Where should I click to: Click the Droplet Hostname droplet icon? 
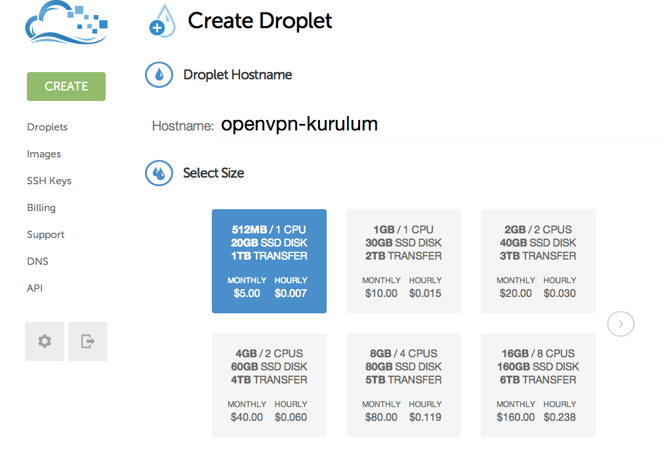pyautogui.click(x=159, y=75)
